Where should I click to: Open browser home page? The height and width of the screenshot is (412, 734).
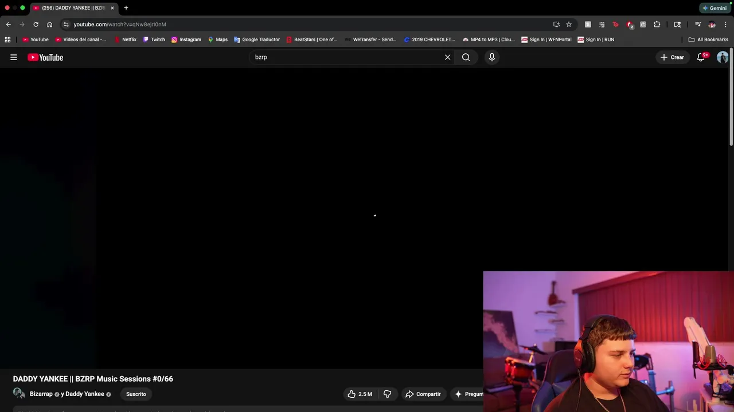[x=49, y=24]
